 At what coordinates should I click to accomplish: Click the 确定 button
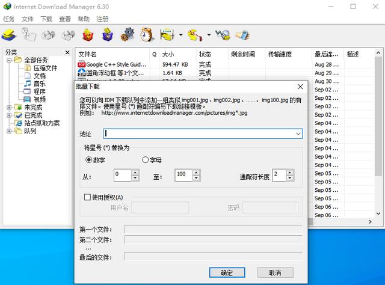pos(227,273)
